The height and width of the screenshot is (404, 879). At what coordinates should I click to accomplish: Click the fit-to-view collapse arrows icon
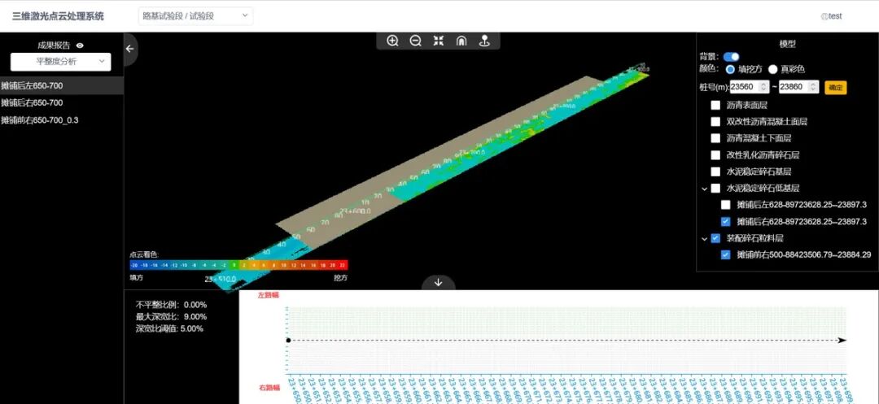[x=439, y=41]
